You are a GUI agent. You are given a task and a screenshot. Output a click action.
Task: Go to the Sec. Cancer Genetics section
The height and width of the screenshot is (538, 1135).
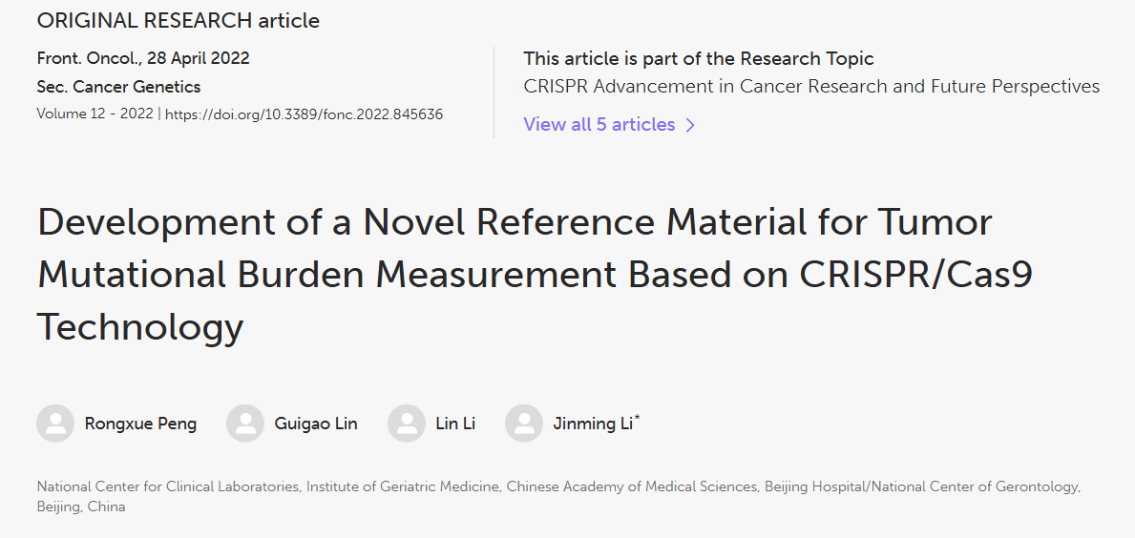(118, 87)
